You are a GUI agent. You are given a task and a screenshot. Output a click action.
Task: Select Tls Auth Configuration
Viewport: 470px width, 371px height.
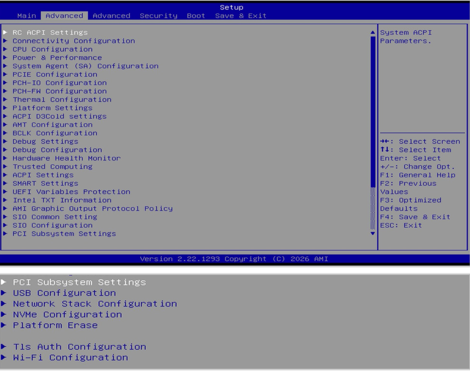tap(79, 347)
